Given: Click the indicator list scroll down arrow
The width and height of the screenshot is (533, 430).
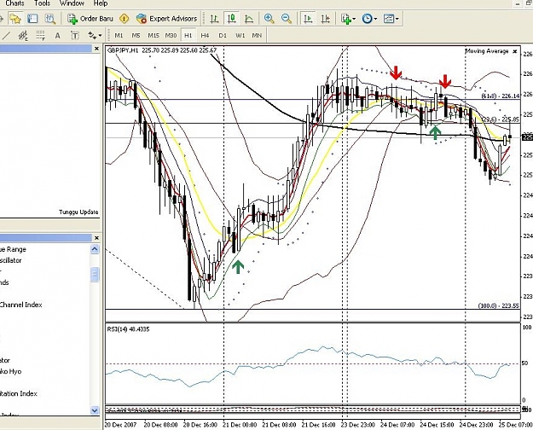Looking at the screenshot, I should (x=95, y=410).
